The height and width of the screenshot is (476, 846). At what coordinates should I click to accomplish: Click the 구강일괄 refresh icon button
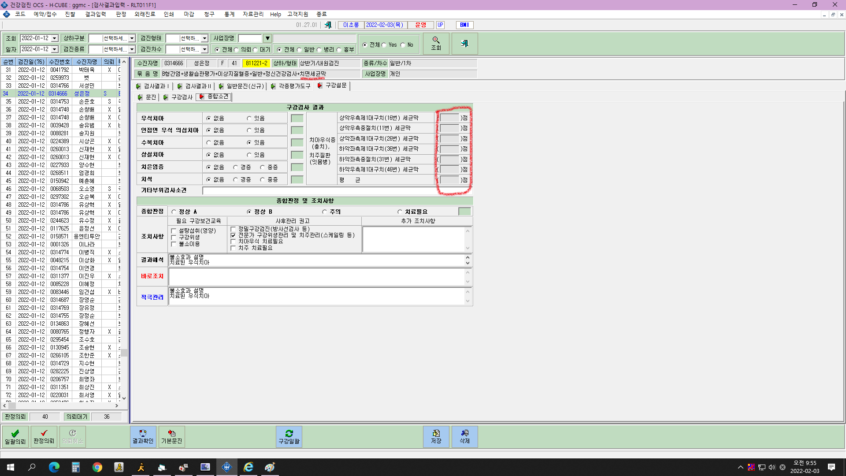coord(289,436)
